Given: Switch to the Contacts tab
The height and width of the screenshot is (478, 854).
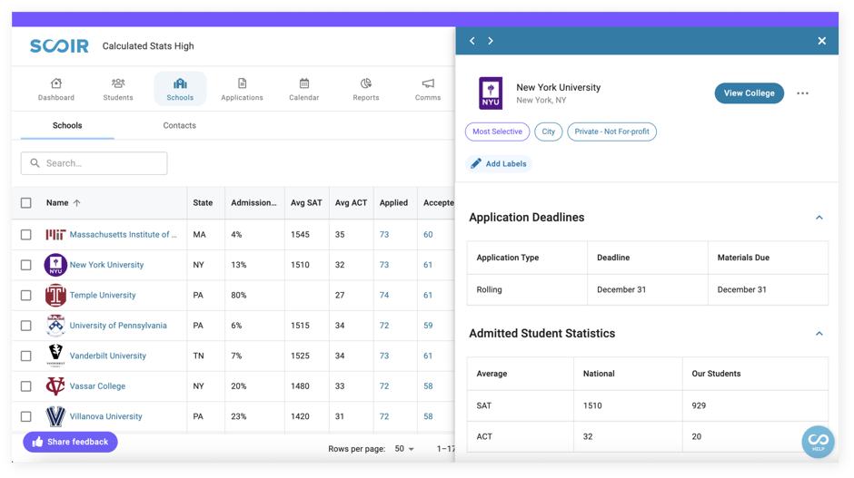Looking at the screenshot, I should (179, 125).
